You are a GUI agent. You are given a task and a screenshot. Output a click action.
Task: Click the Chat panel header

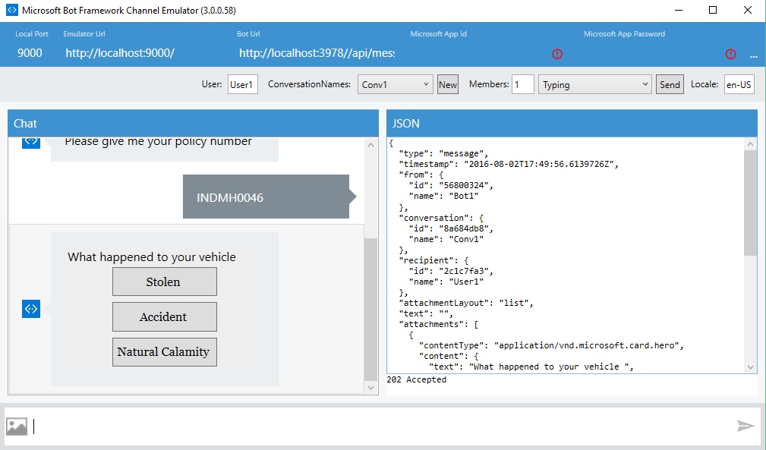click(x=193, y=124)
